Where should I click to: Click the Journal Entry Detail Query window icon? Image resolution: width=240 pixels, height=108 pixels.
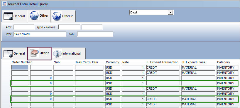coord(4,4)
